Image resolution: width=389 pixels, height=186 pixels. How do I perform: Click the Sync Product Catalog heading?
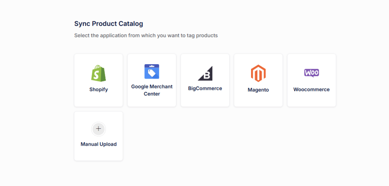click(109, 24)
